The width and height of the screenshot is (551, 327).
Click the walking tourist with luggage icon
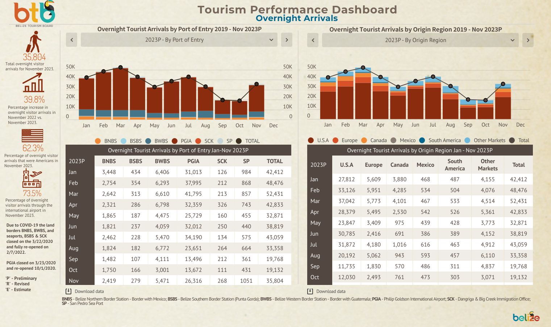pyautogui.click(x=34, y=42)
